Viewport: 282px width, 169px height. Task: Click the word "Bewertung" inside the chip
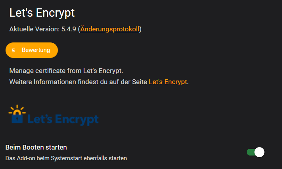(36, 50)
